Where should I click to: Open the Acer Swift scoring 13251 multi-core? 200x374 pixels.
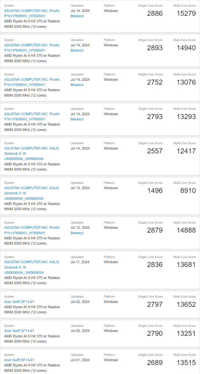[x=19, y=331]
